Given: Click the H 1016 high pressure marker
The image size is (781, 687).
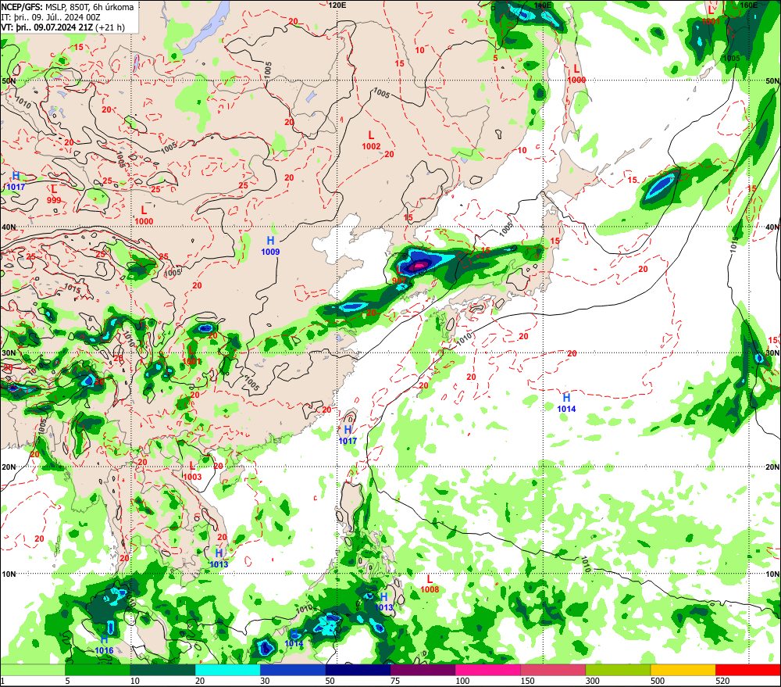Looking at the screenshot, I should pyautogui.click(x=104, y=645).
